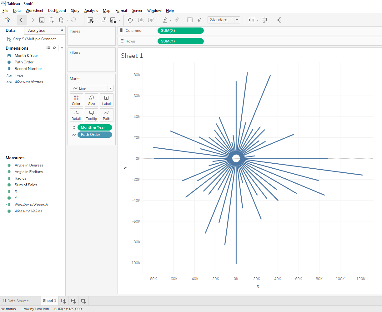The height and width of the screenshot is (312, 382).
Task: Switch to the Analytics tab
Action: (37, 30)
